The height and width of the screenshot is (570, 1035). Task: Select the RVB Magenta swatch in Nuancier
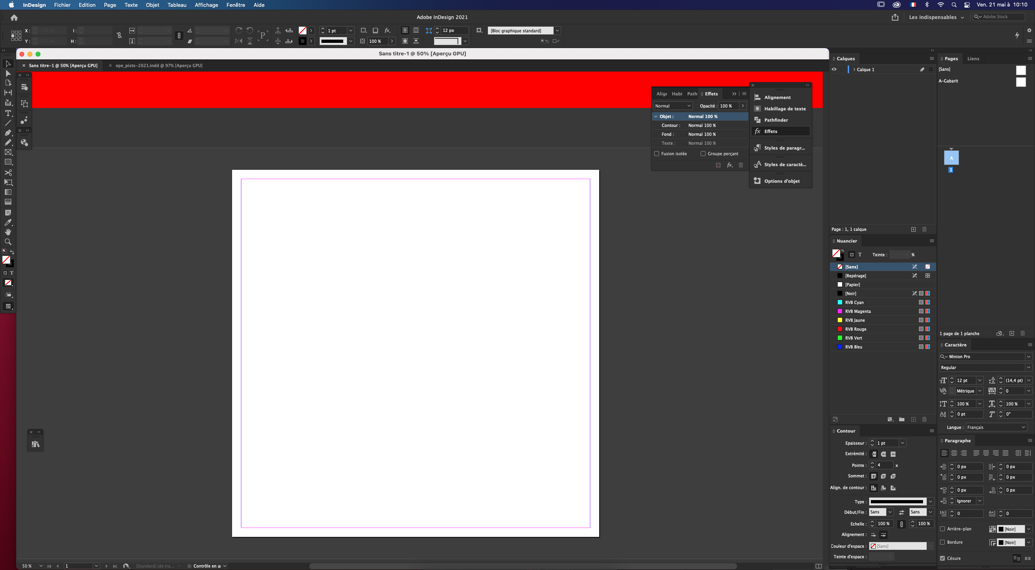[858, 311]
